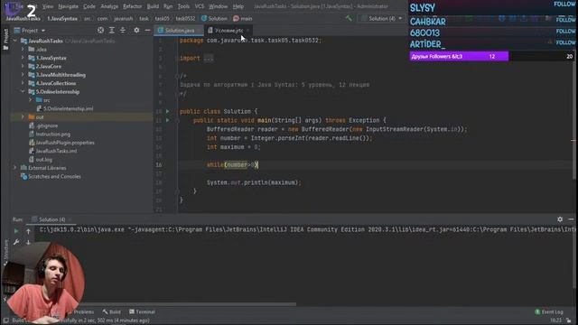
Task: Click the build project hammer icon
Action: pyautogui.click(x=349, y=18)
